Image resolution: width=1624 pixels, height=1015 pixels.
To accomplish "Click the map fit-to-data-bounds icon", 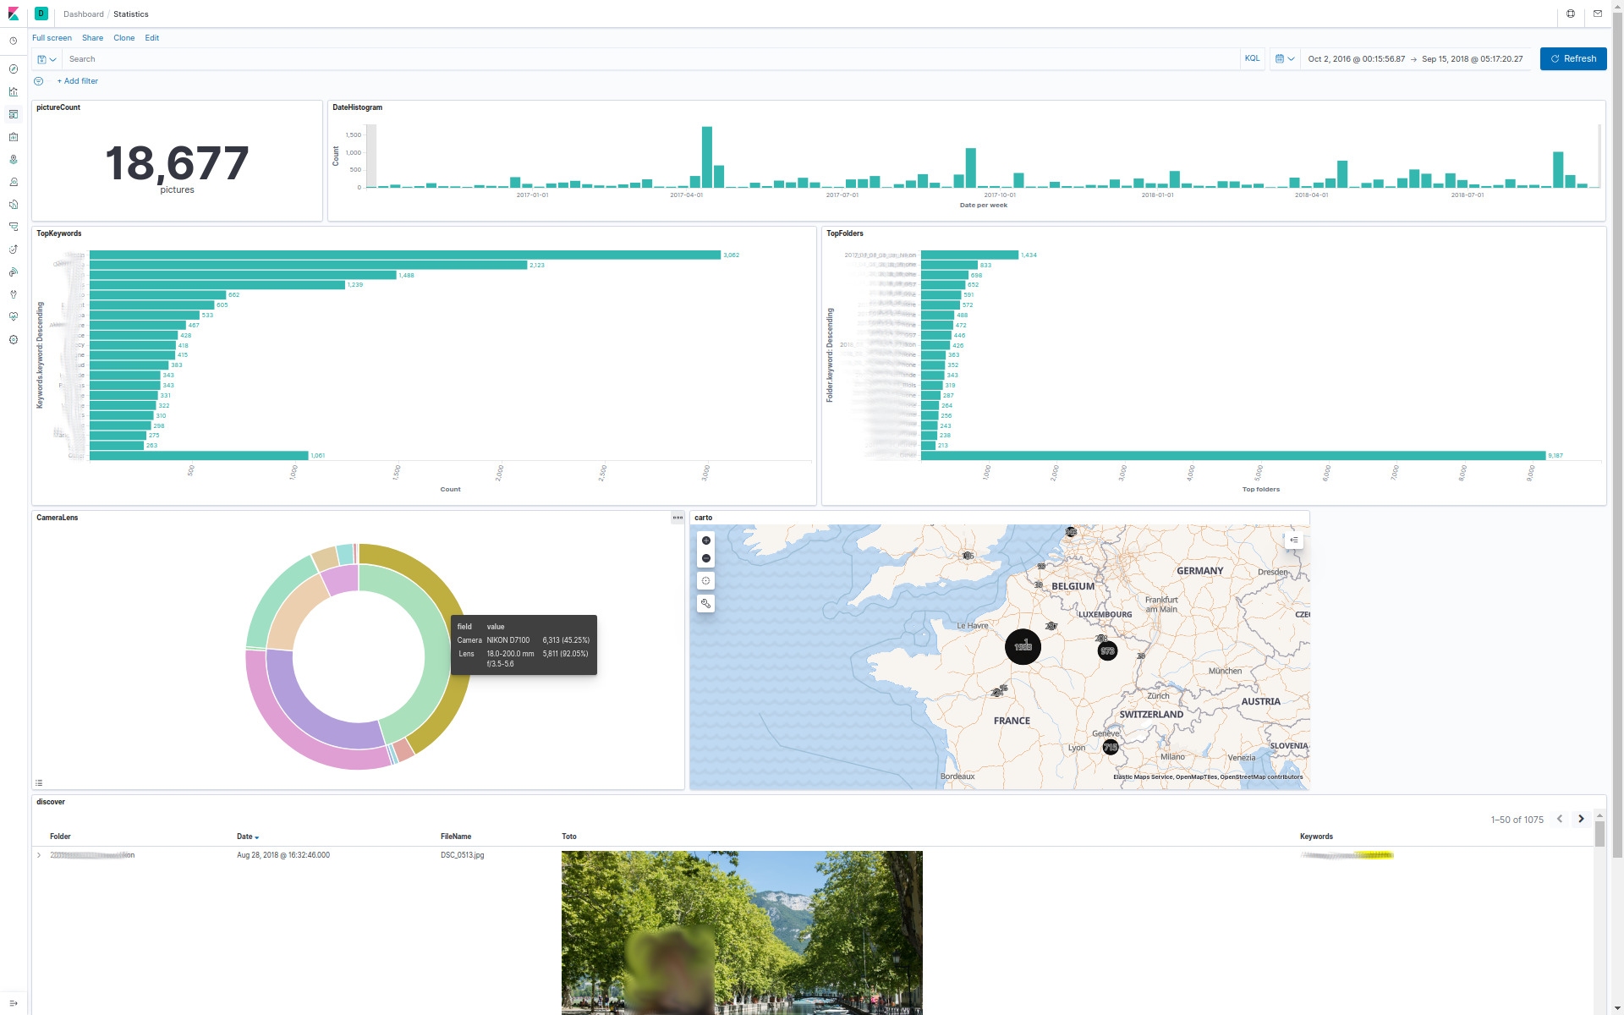I will tap(705, 581).
